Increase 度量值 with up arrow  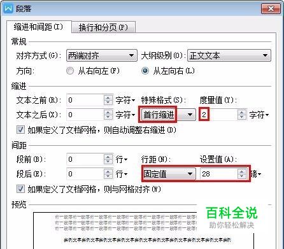[242, 112]
